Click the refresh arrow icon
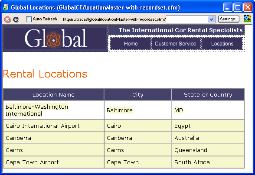The width and height of the screenshot is (255, 175). (16, 19)
